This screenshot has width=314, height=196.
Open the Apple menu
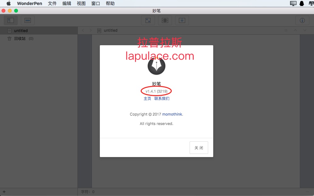pyautogui.click(x=9, y=3)
